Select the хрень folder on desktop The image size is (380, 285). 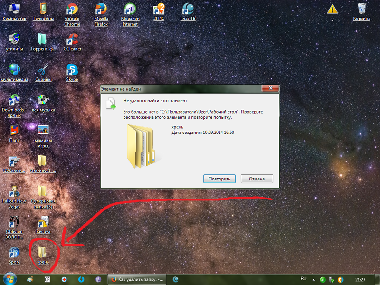pos(43,253)
